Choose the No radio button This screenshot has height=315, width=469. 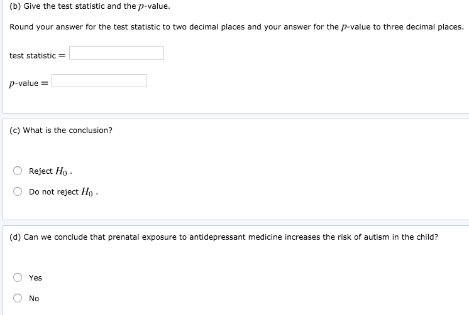18,298
